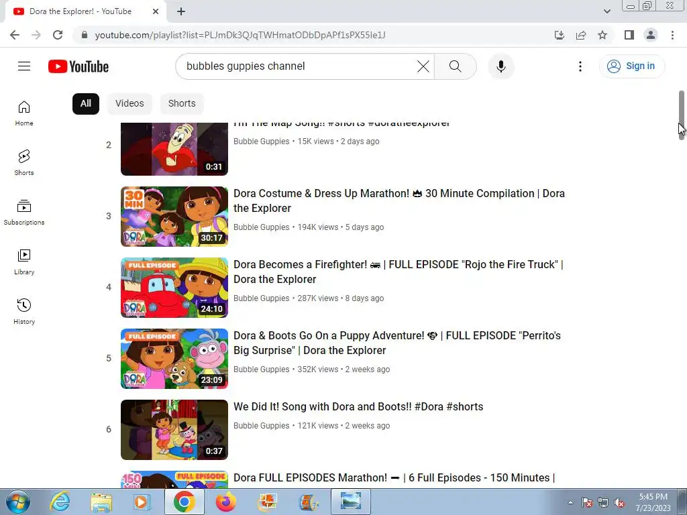Viewport: 687px width, 515px height.
Task: Open Chrome's three-dot menu
Action: [672, 35]
